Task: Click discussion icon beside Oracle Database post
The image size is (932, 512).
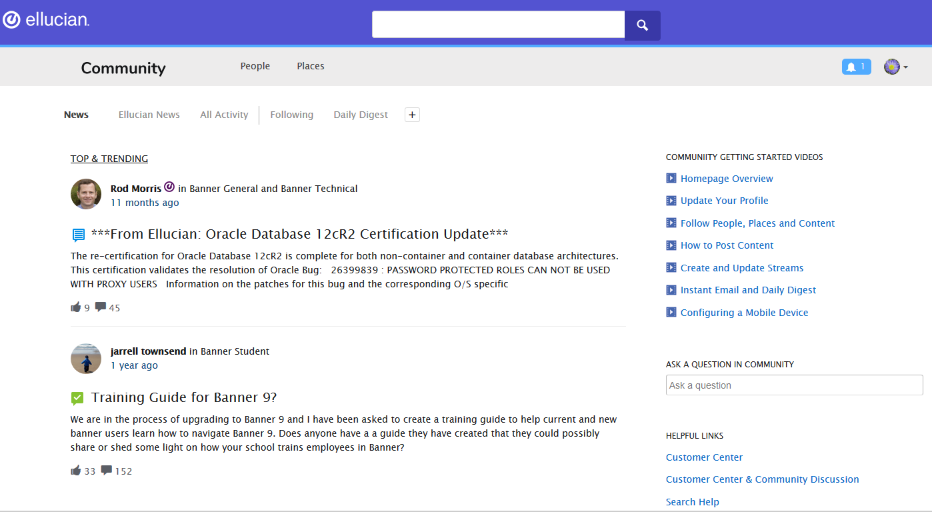Action: click(x=78, y=235)
